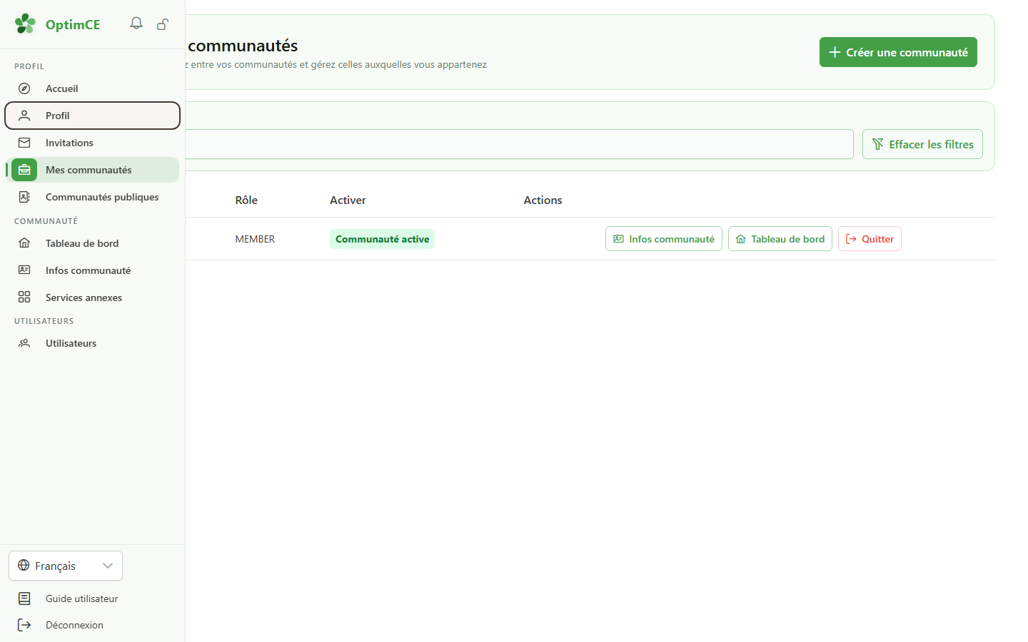Open the Utilisateurs section
Screen dimensions: 1028x642
[x=92, y=343]
